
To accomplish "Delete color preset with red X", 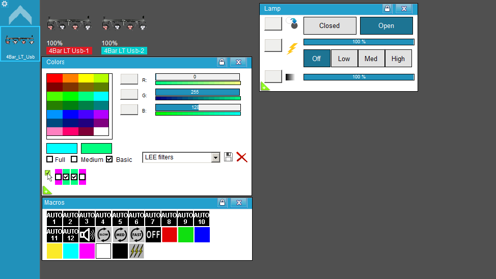I will click(x=242, y=157).
